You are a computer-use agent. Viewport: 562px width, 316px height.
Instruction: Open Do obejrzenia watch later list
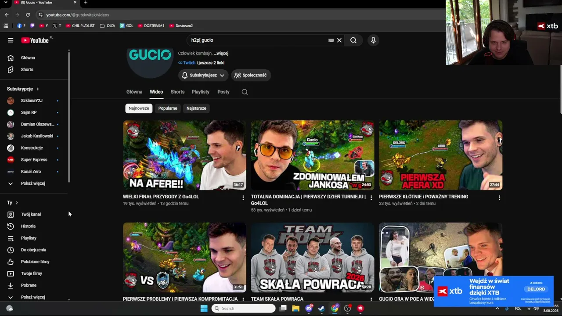[x=34, y=250]
